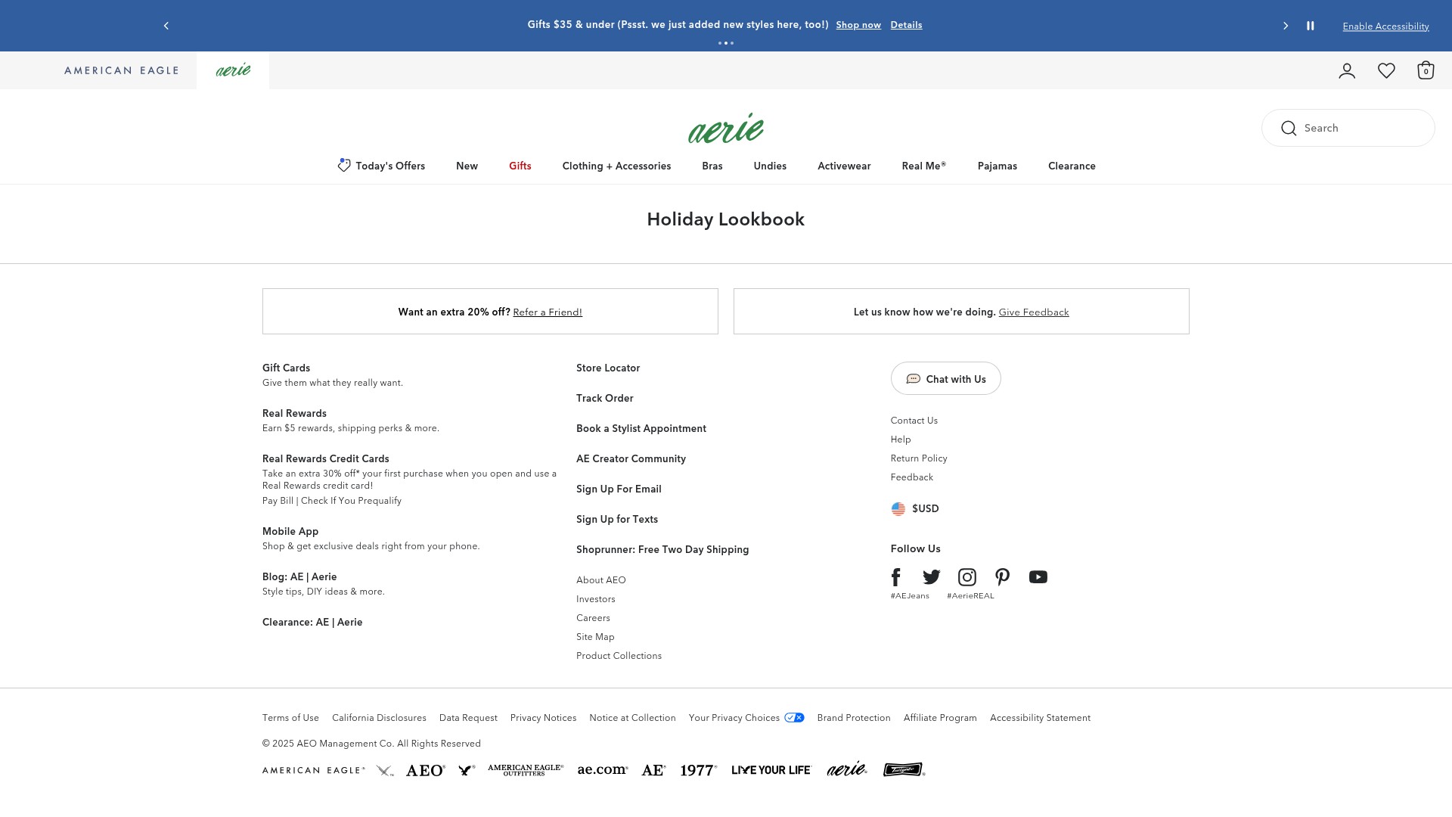The width and height of the screenshot is (1452, 817).
Task: Open Real Rewards Credit Cards link
Action: pos(325,458)
